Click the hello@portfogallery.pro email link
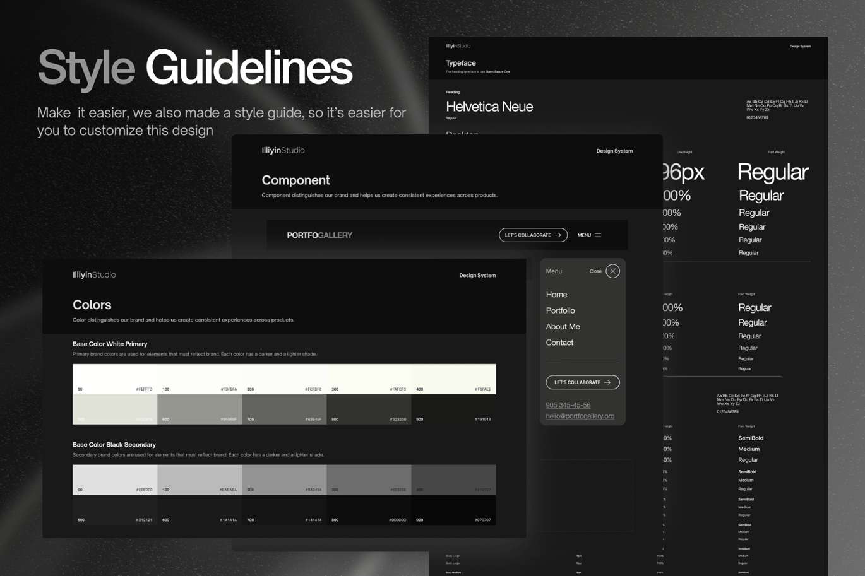This screenshot has height=576, width=865. 580,416
